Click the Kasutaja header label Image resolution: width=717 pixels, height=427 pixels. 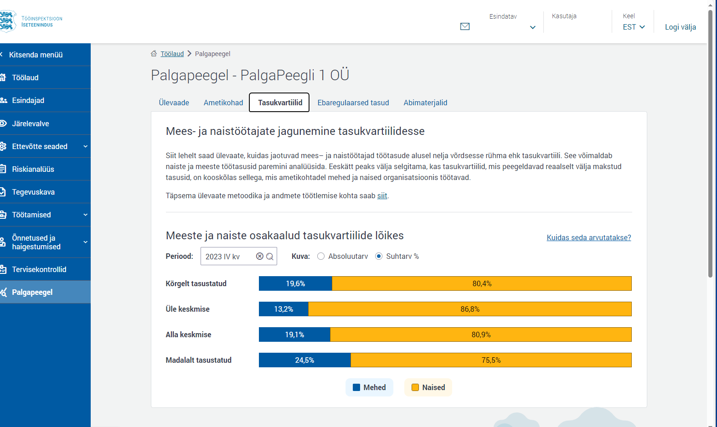tap(564, 16)
